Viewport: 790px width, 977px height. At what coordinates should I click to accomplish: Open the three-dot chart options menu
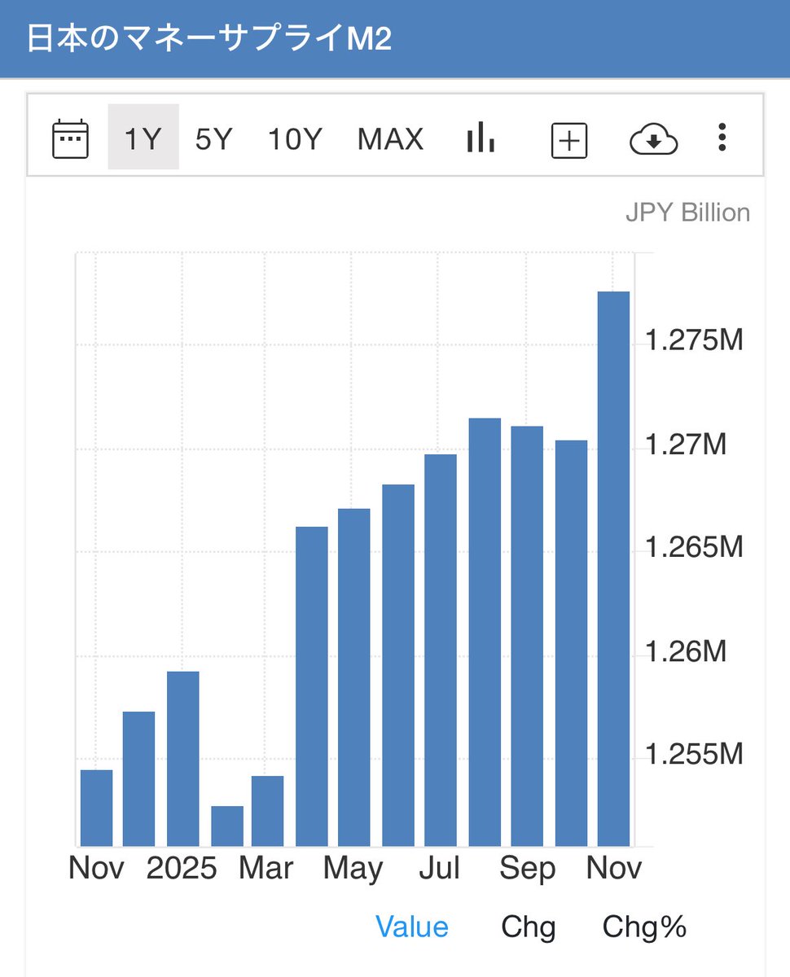point(722,138)
